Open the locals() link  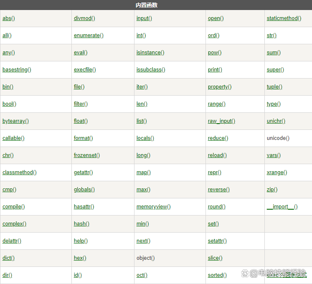coord(145,138)
